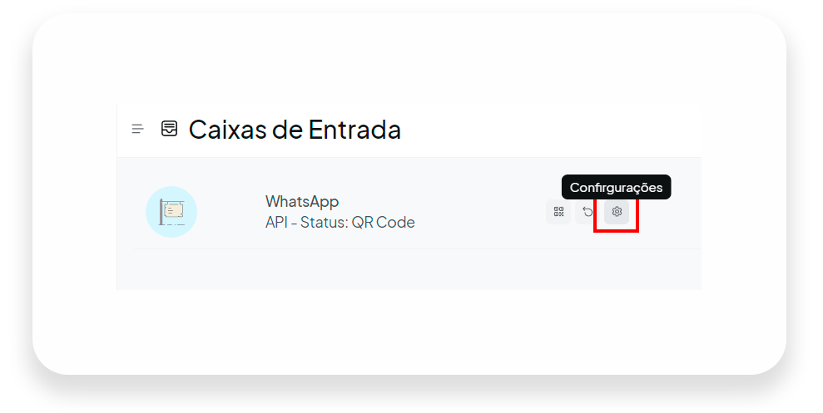Click the square-grid QR icon in the action buttons
Viewport: 823px width, 413px height.
(558, 212)
